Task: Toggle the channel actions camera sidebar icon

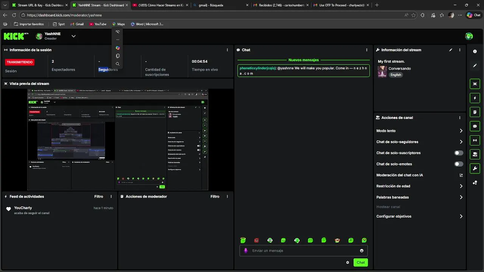Action: (475, 154)
